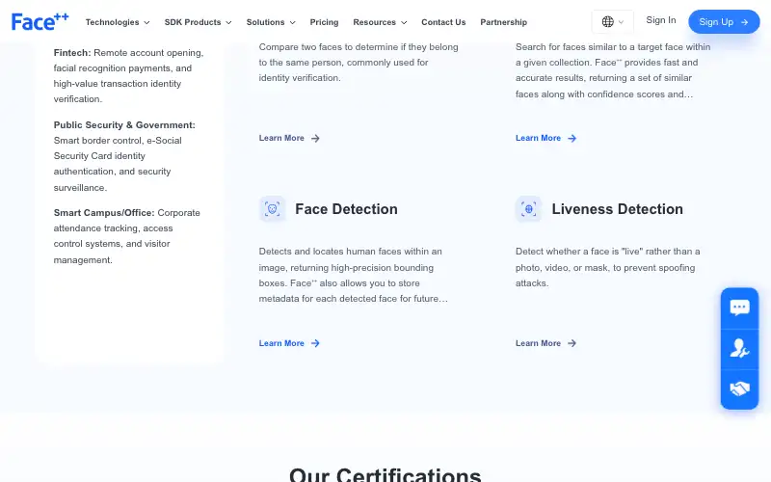This screenshot has height=482, width=771.
Task: Click the arrow inside Sign Up button
Action: point(744,22)
